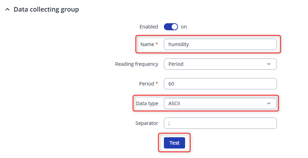Disable the Enabled toggle switch

[171, 27]
